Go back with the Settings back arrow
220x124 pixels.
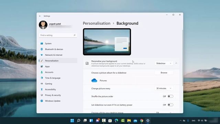tap(40, 16)
